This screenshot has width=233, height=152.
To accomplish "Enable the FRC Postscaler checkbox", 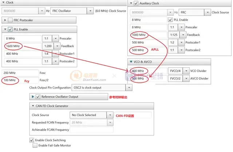I will click(x=10, y=20).
